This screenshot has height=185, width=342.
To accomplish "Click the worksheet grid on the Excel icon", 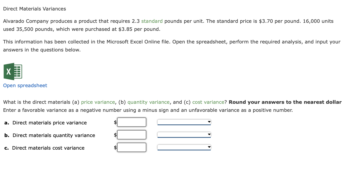I will 17,72.
